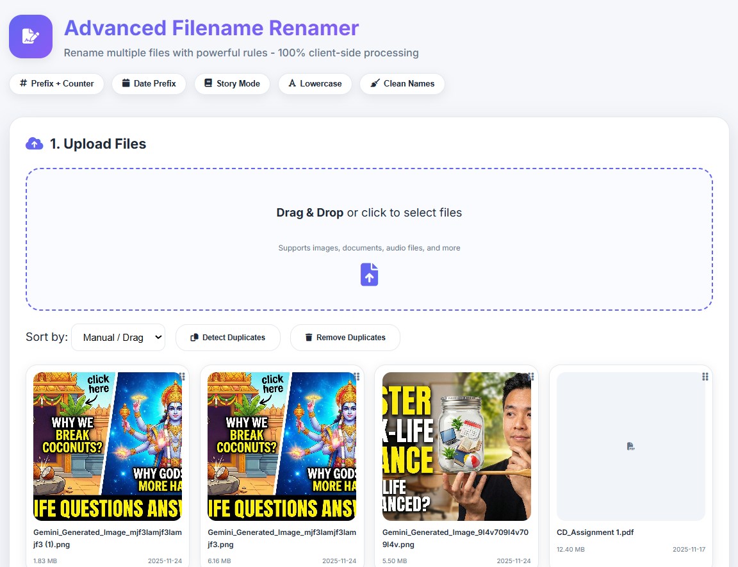Click the PDF file icon on CD_Assignment card
This screenshot has width=738, height=567.
630,446
